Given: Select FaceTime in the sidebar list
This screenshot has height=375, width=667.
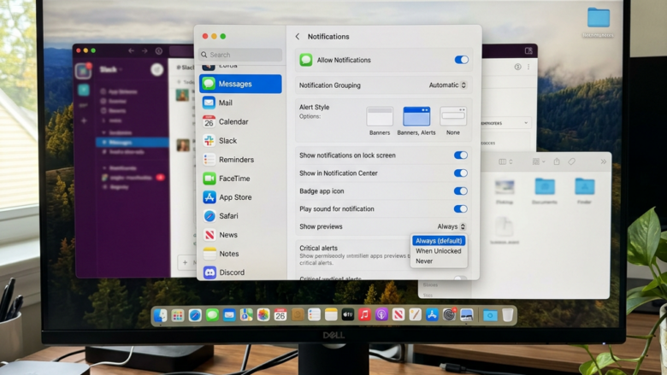Looking at the screenshot, I should (x=240, y=179).
